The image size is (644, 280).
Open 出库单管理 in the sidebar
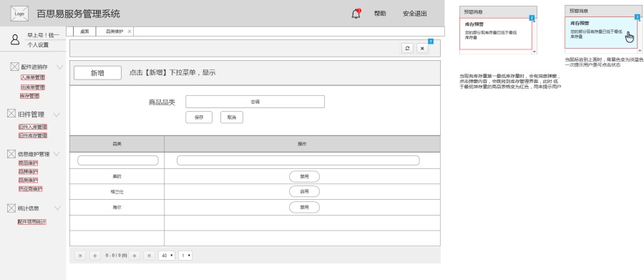(33, 87)
